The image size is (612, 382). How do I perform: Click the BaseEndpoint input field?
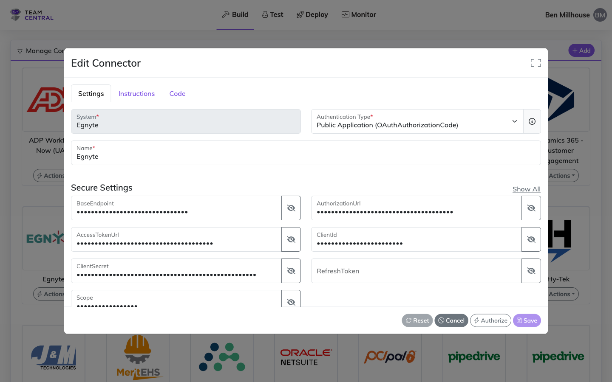pos(176,208)
